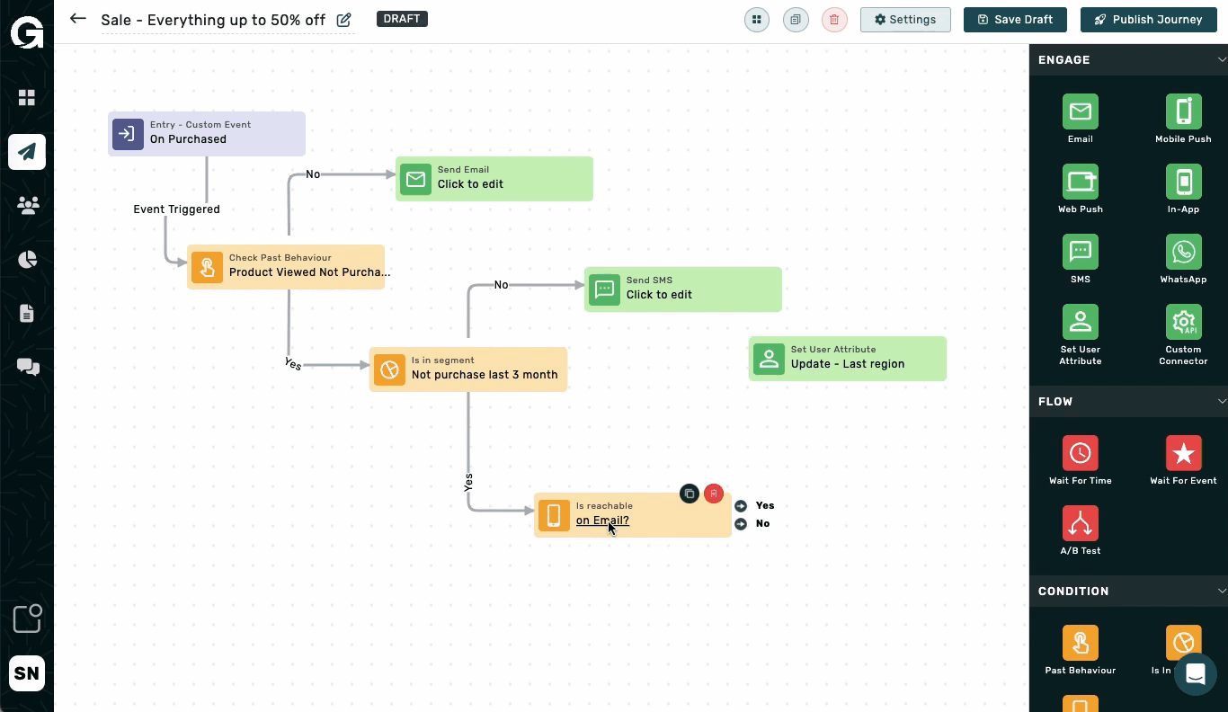This screenshot has width=1228, height=712.
Task: Select the Wait For Time icon
Action: click(1080, 454)
